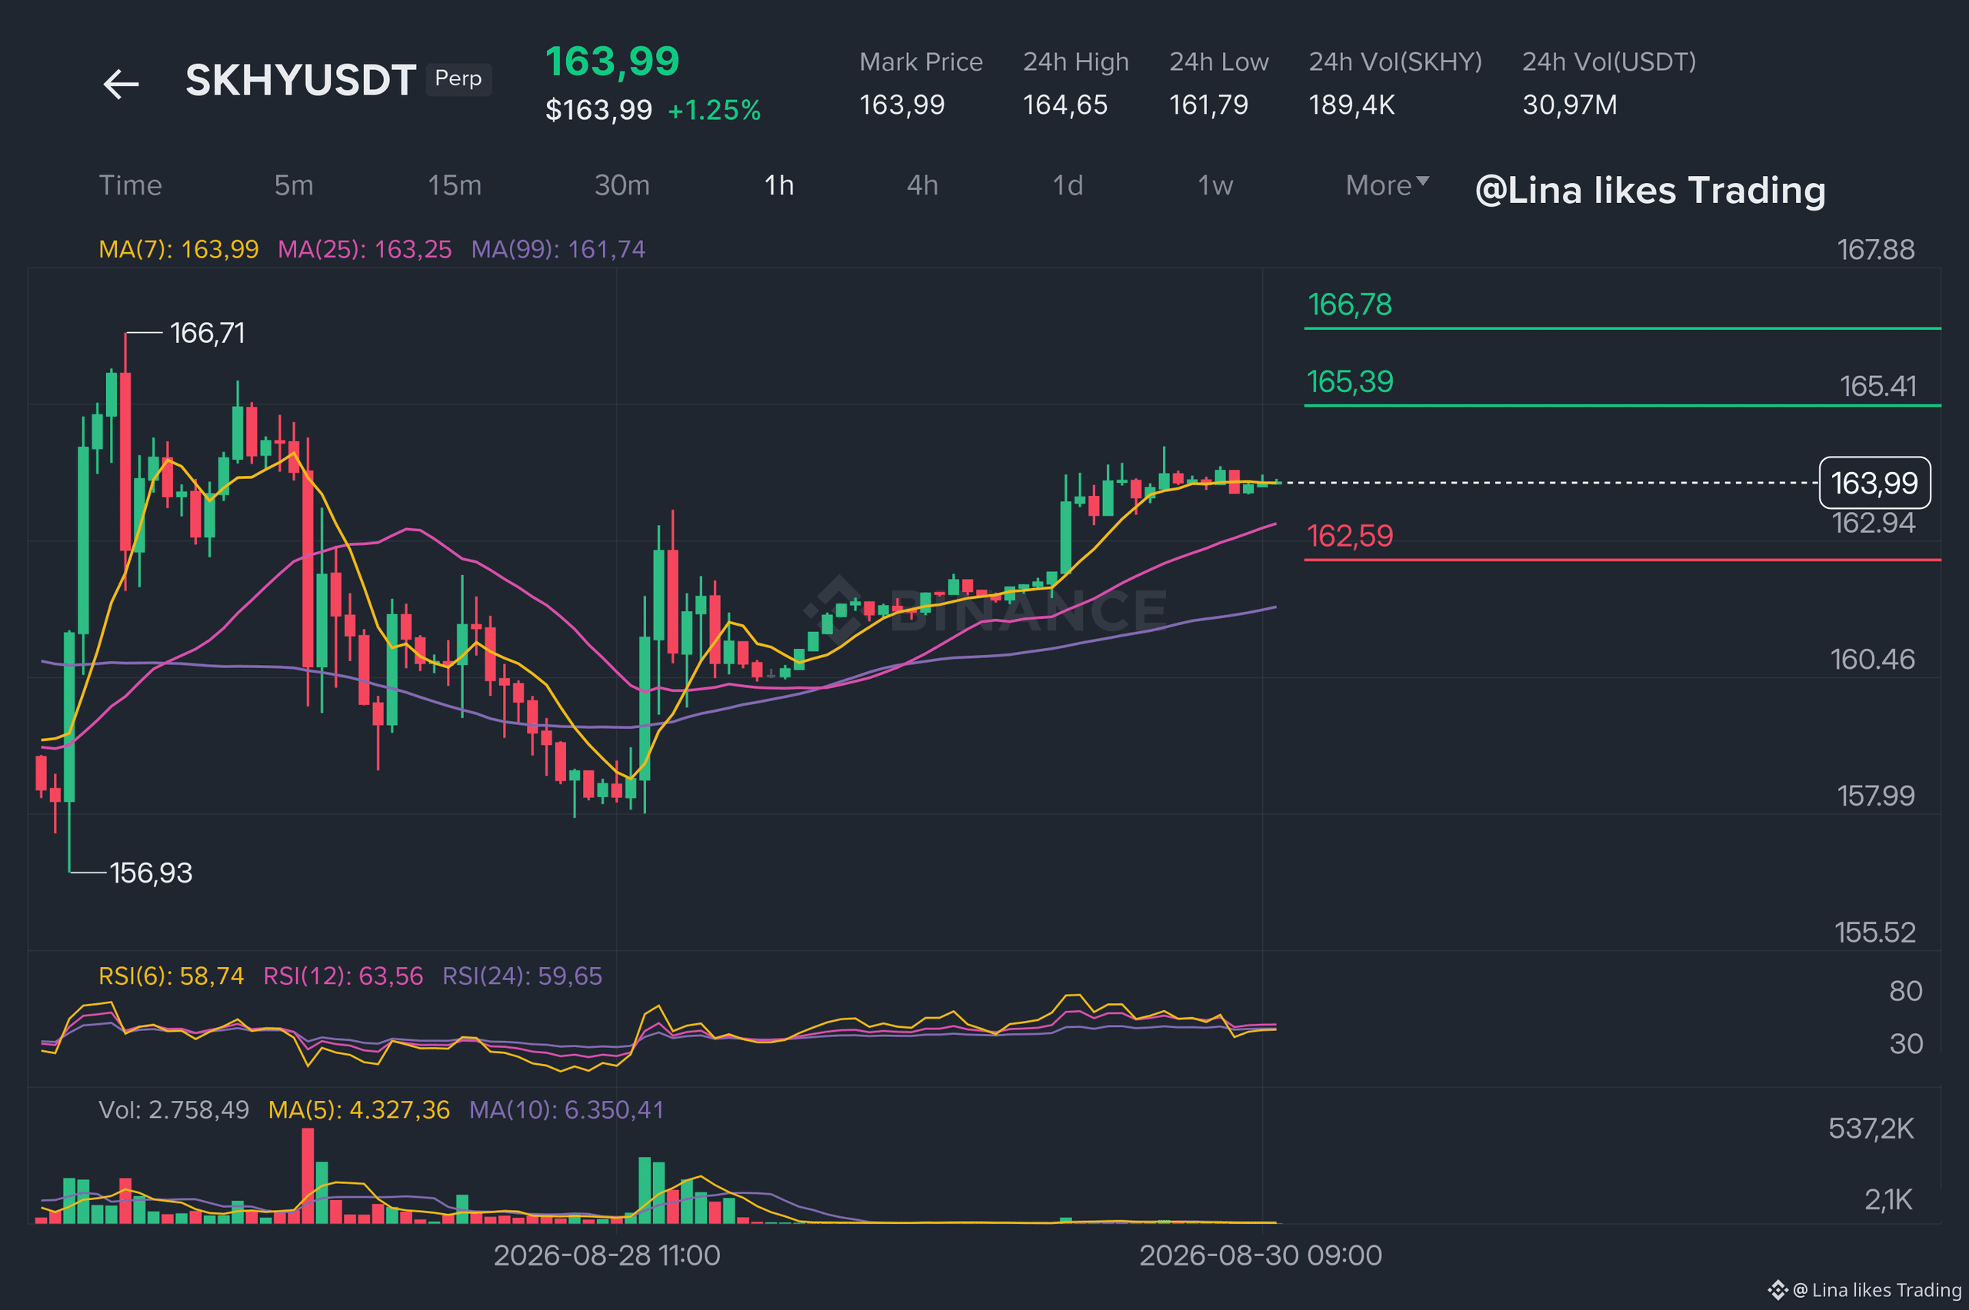The image size is (1969, 1310).
Task: Select the red 162,59 stop line label
Action: tap(1350, 537)
